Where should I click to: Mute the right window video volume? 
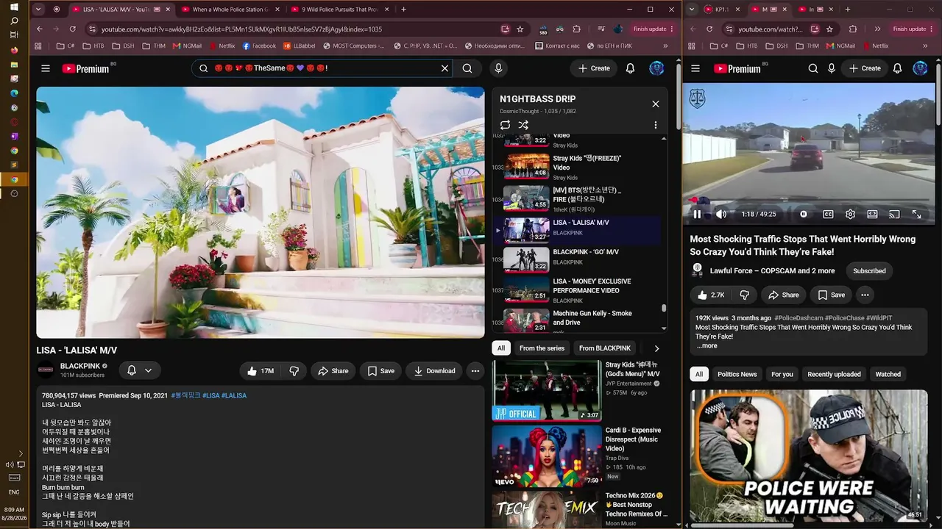point(721,215)
